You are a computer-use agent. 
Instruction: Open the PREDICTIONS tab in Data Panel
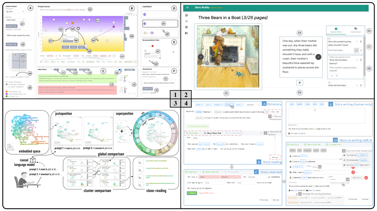pos(84,70)
